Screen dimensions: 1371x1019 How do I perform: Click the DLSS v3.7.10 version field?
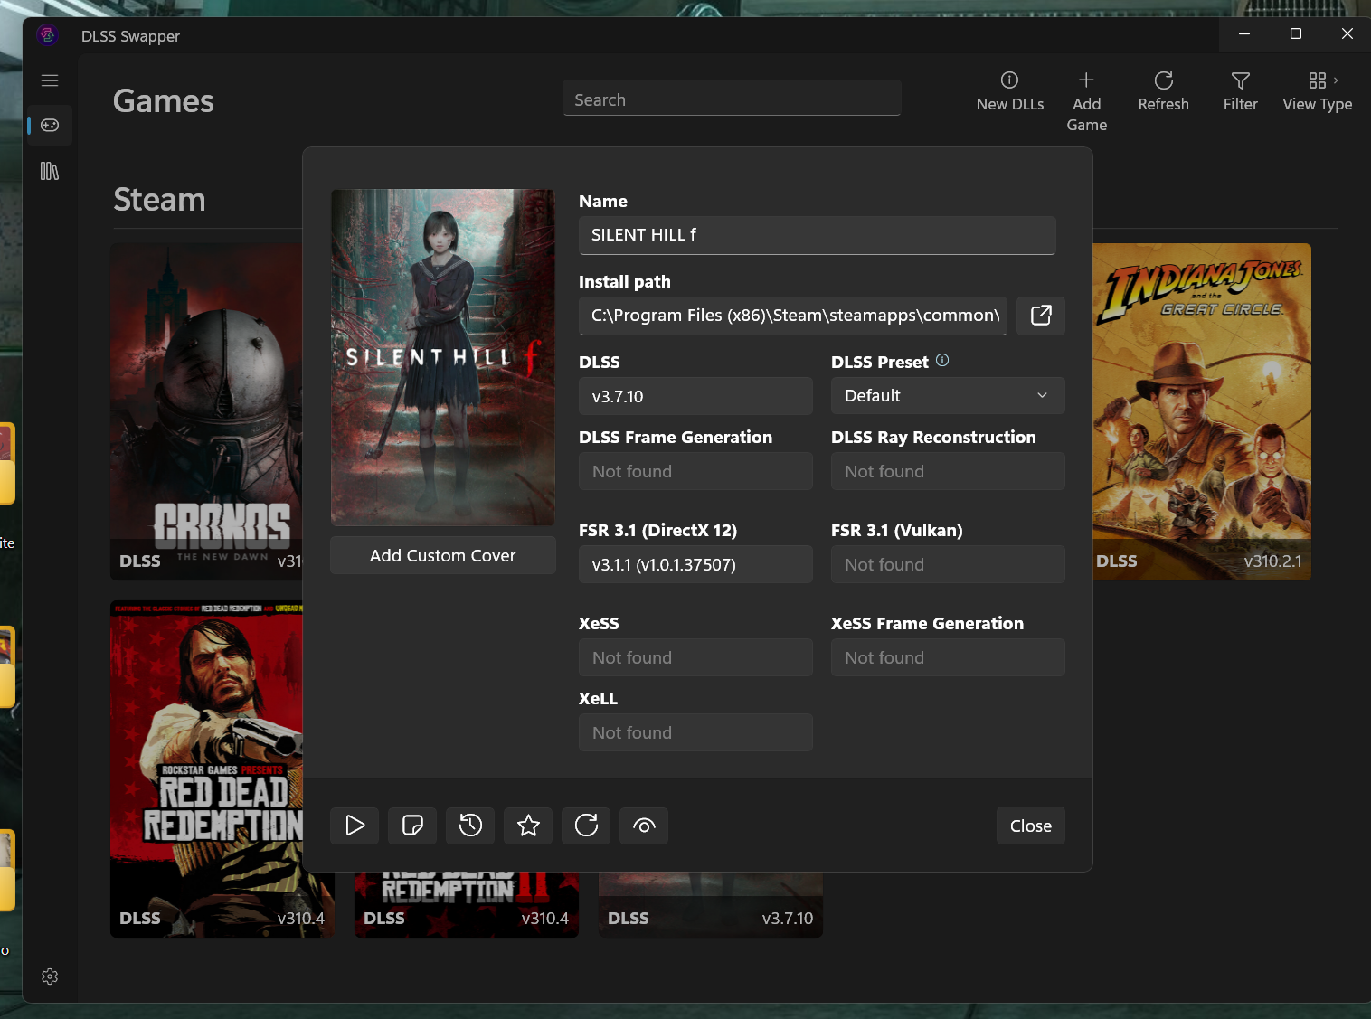point(695,396)
